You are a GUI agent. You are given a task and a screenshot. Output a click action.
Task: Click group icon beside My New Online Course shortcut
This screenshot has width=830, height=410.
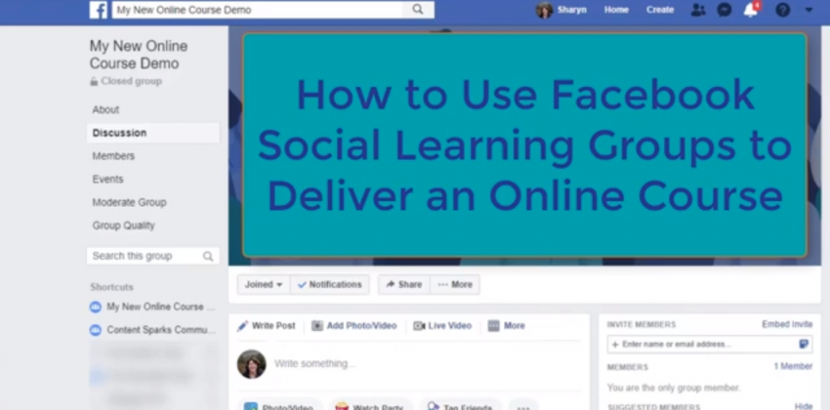(x=96, y=307)
